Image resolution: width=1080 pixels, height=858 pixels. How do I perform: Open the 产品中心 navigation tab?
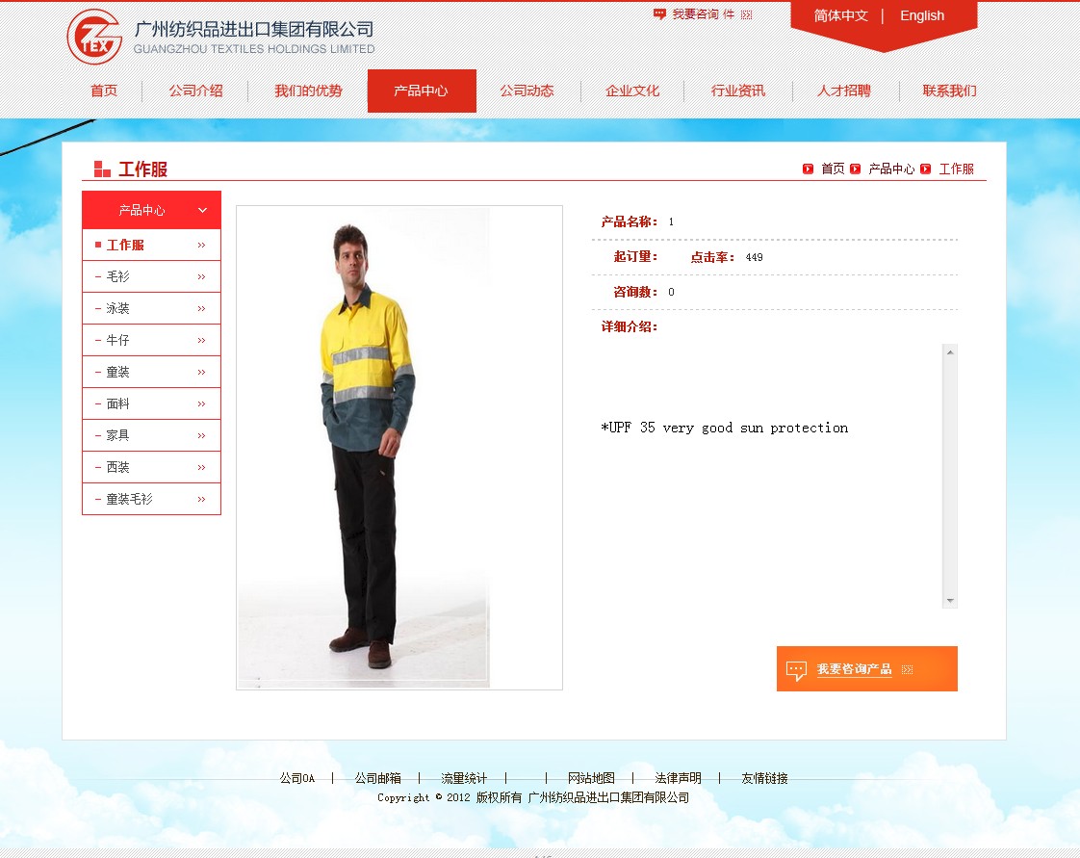coord(421,91)
